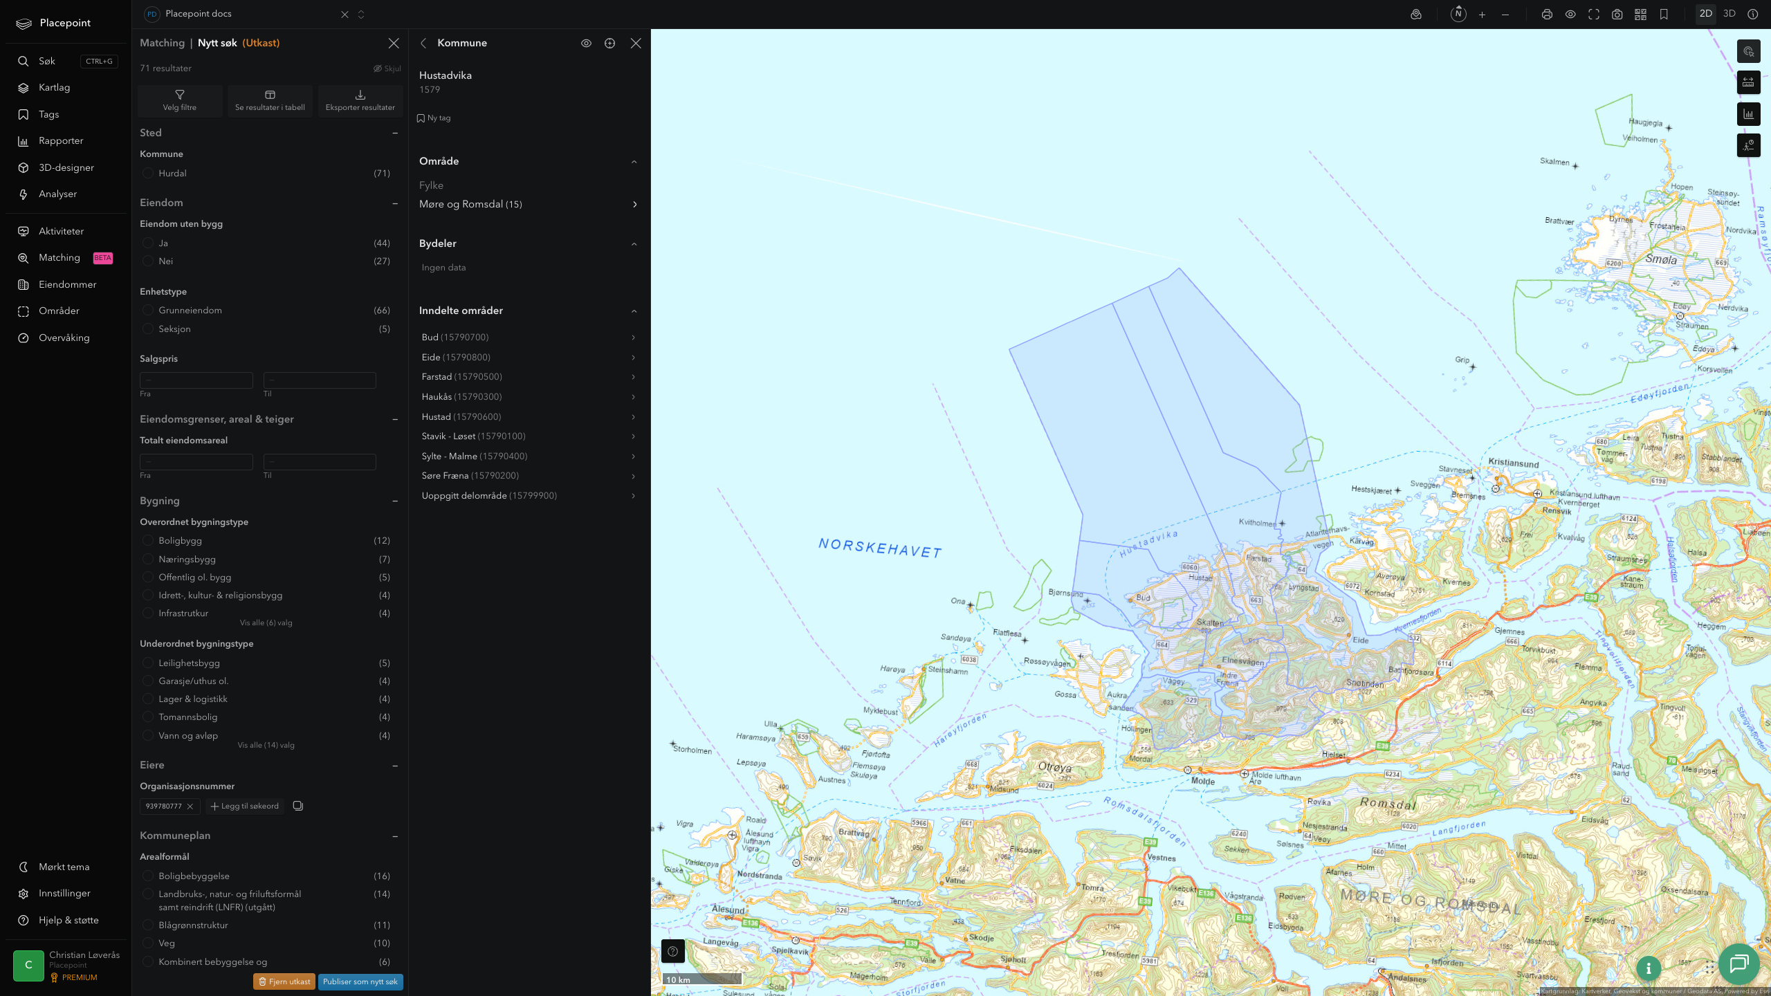Enter fullscreen mode via top toolbar icon

click(1594, 15)
